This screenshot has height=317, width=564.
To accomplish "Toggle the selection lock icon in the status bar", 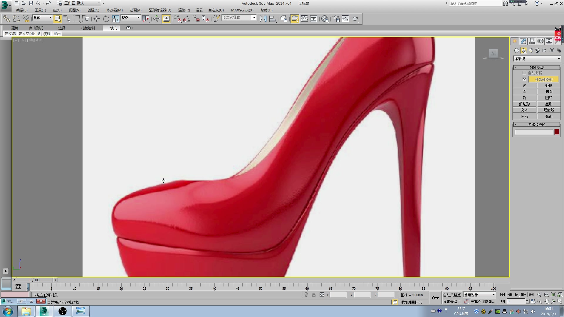I will (314, 295).
